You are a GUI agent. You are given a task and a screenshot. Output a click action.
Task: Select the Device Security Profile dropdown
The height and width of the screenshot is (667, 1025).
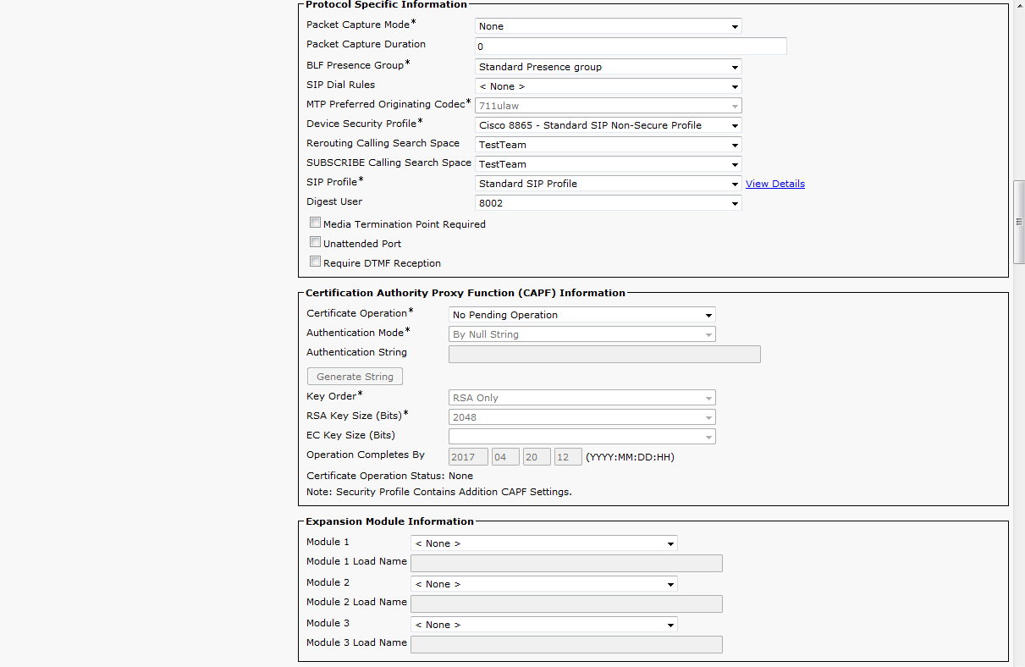tap(608, 125)
